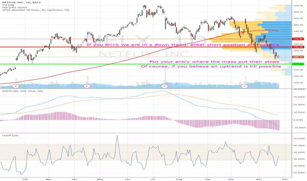The height and width of the screenshot is (181, 307).
Task: Click the Jun label on time axis
Action: pyautogui.click(x=127, y=179)
